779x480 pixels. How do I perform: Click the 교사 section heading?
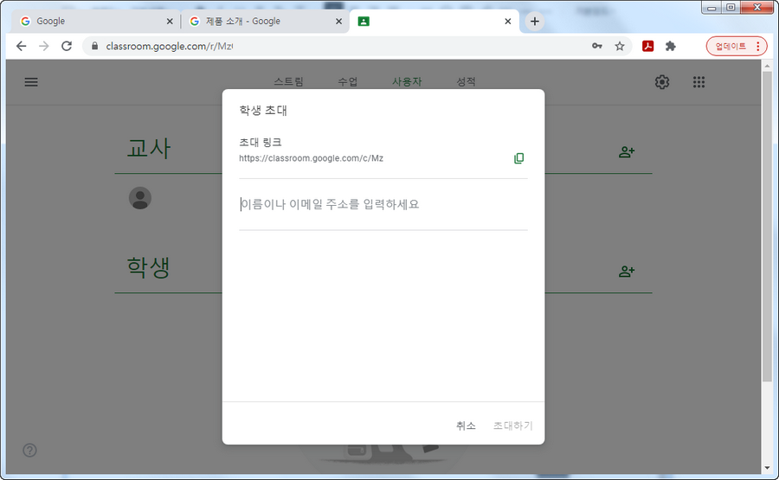149,148
